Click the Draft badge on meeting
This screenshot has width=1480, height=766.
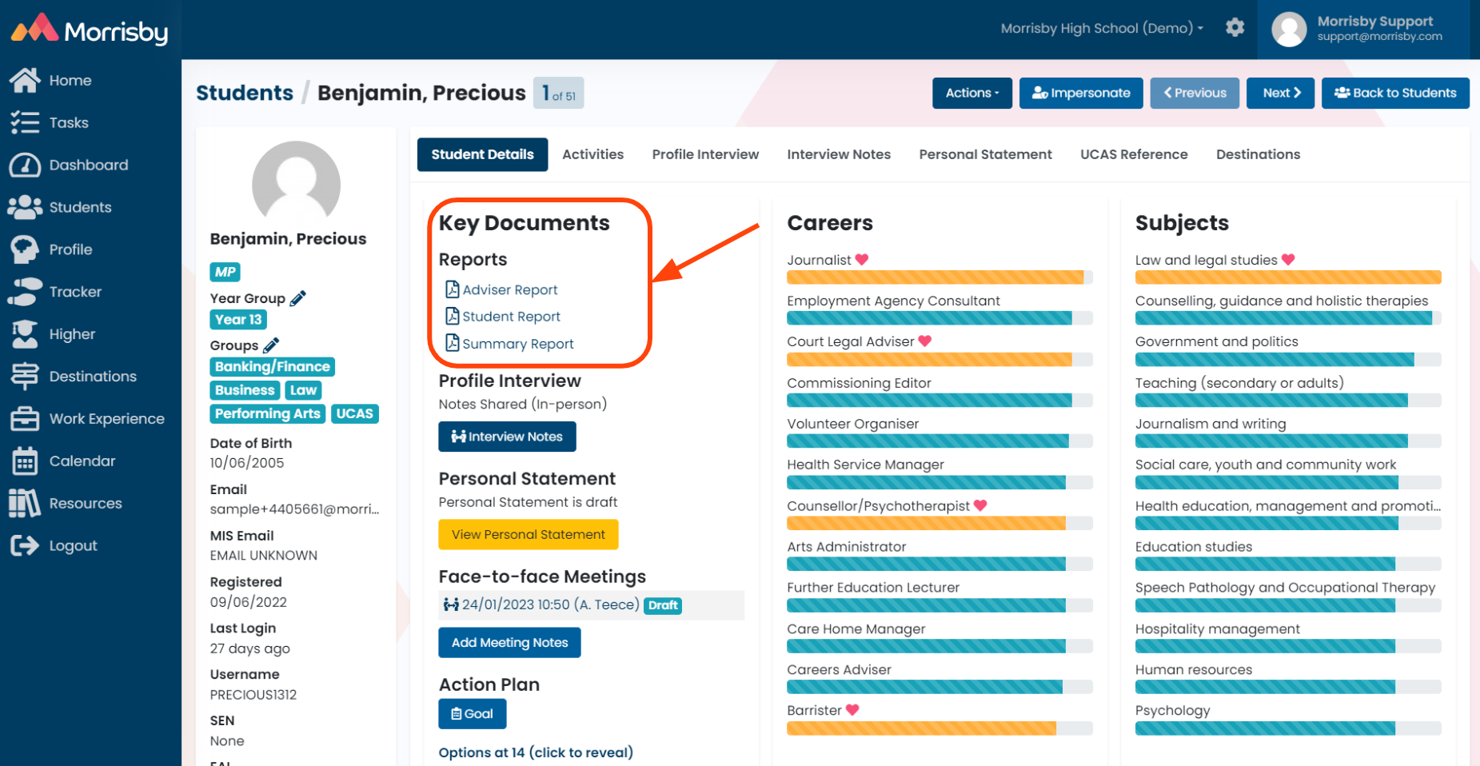click(x=663, y=605)
